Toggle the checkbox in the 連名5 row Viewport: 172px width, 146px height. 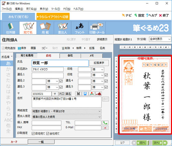106,87
